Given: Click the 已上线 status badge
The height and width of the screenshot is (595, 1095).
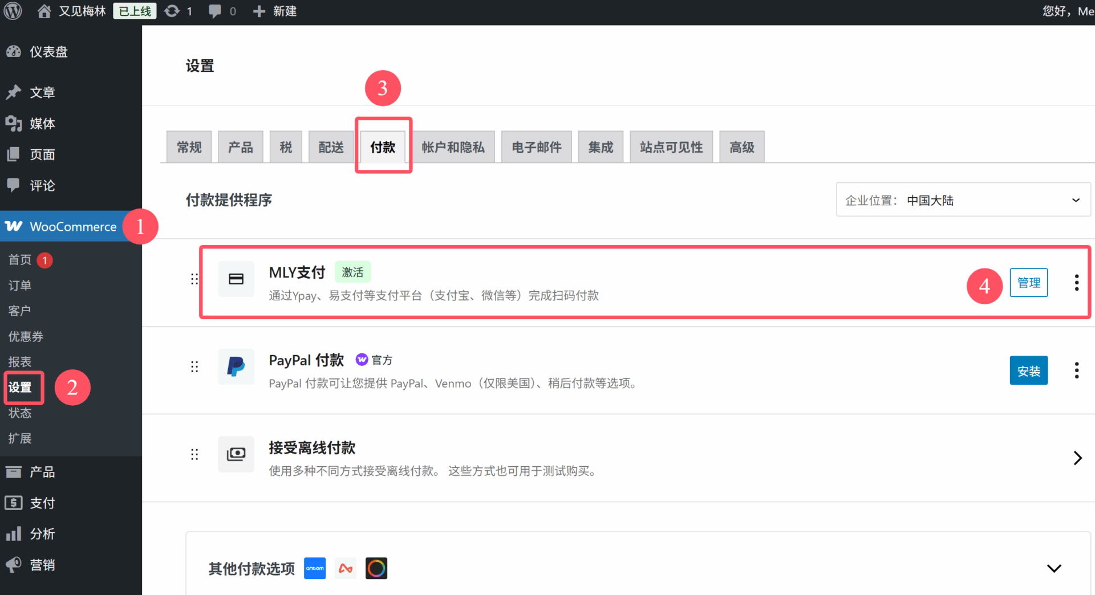Looking at the screenshot, I should point(135,11).
